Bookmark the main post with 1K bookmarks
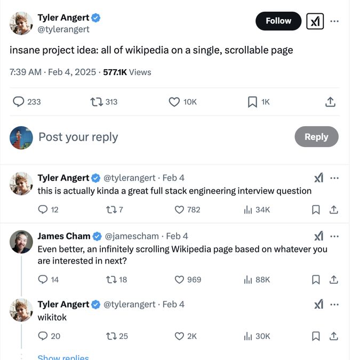This screenshot has width=352, height=360. (x=253, y=102)
